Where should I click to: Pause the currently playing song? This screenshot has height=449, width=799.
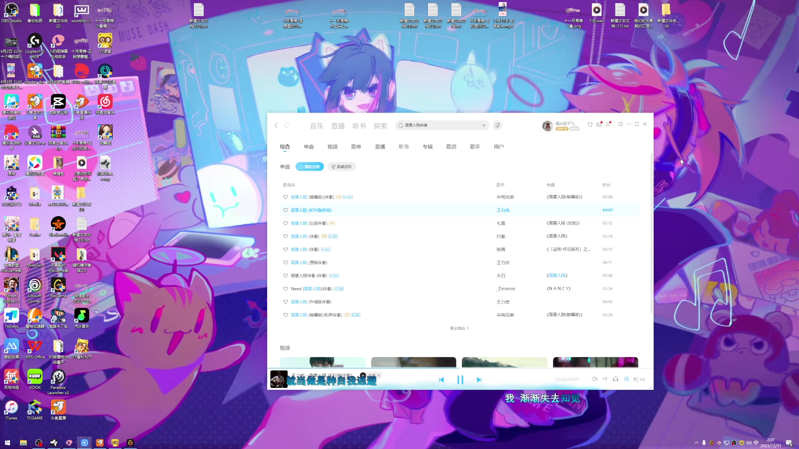[x=460, y=380]
